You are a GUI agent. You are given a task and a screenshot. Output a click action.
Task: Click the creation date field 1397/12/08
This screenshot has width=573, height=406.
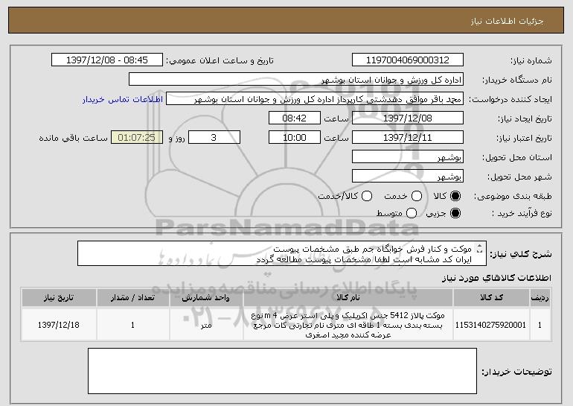point(408,118)
